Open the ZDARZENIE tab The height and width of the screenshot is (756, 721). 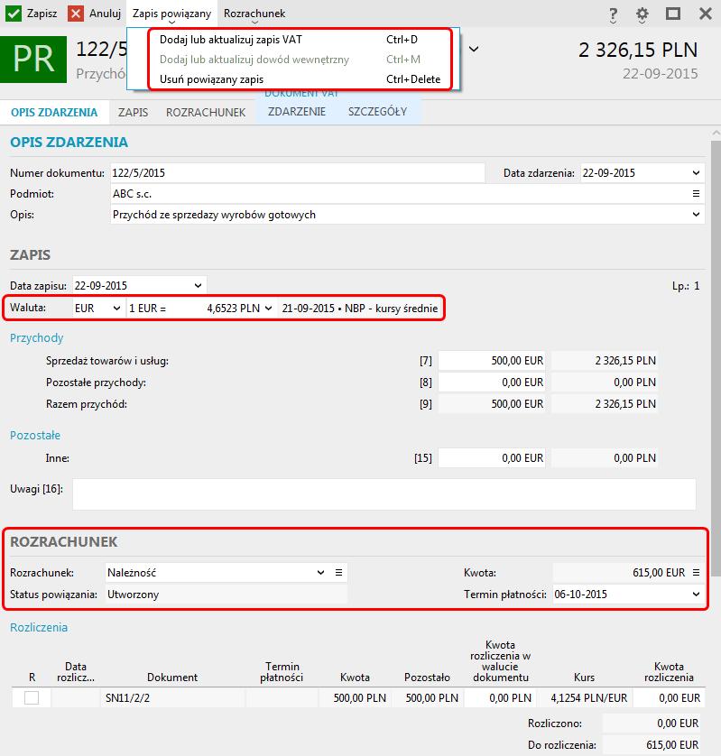point(297,112)
